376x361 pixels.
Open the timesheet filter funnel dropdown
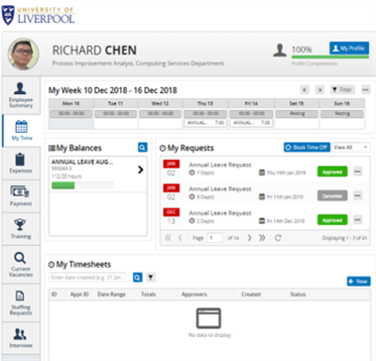(151, 278)
